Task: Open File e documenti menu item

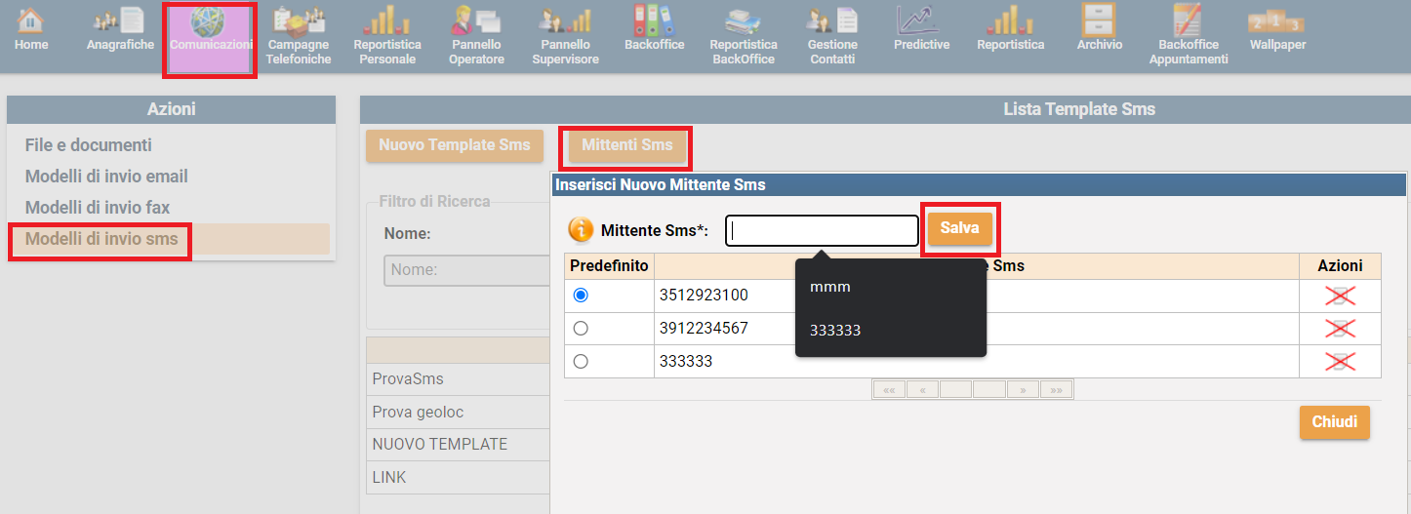Action: pos(89,145)
